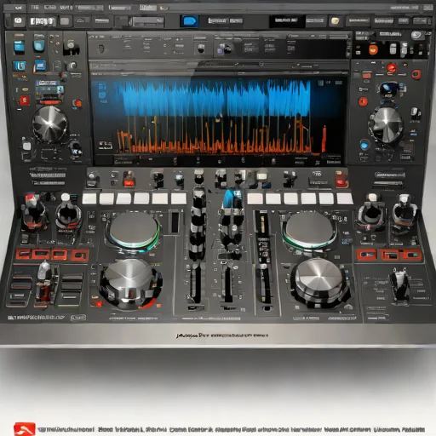
Task: Click the red button in the left control strip
Action: pos(129,182)
